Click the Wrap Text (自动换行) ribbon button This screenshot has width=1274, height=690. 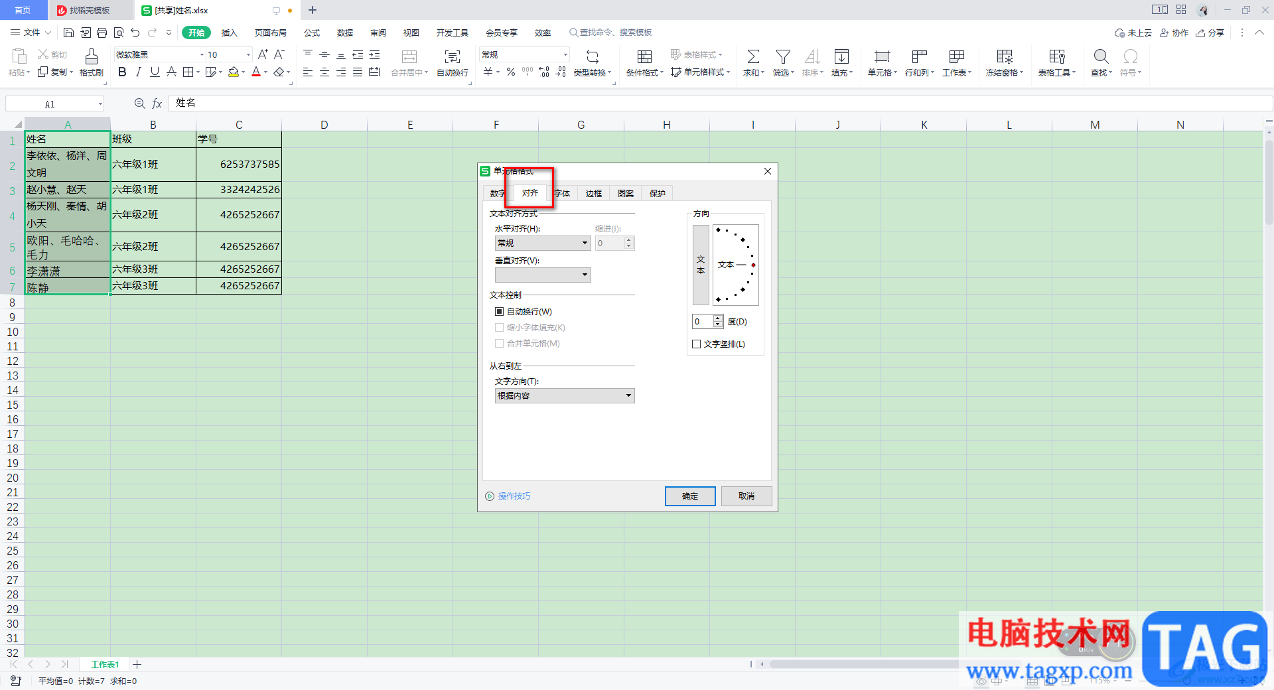(x=453, y=62)
